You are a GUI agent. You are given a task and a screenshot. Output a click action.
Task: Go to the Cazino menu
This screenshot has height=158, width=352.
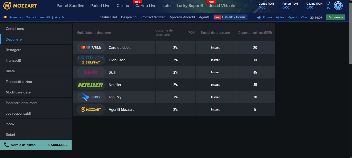123,6
